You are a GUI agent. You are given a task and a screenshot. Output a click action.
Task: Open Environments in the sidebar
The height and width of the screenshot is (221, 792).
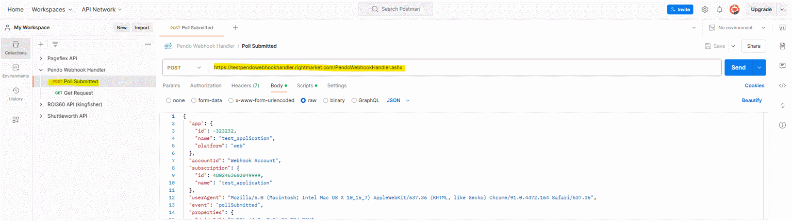point(15,71)
